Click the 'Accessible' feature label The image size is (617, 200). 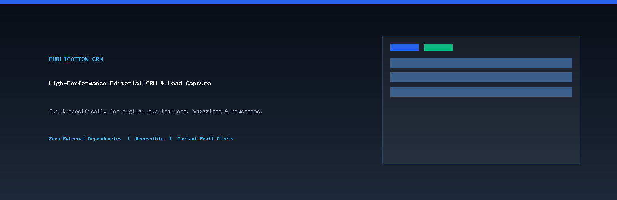149,139
